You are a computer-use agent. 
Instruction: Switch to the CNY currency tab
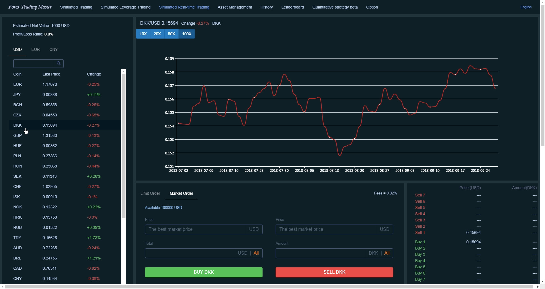point(53,49)
